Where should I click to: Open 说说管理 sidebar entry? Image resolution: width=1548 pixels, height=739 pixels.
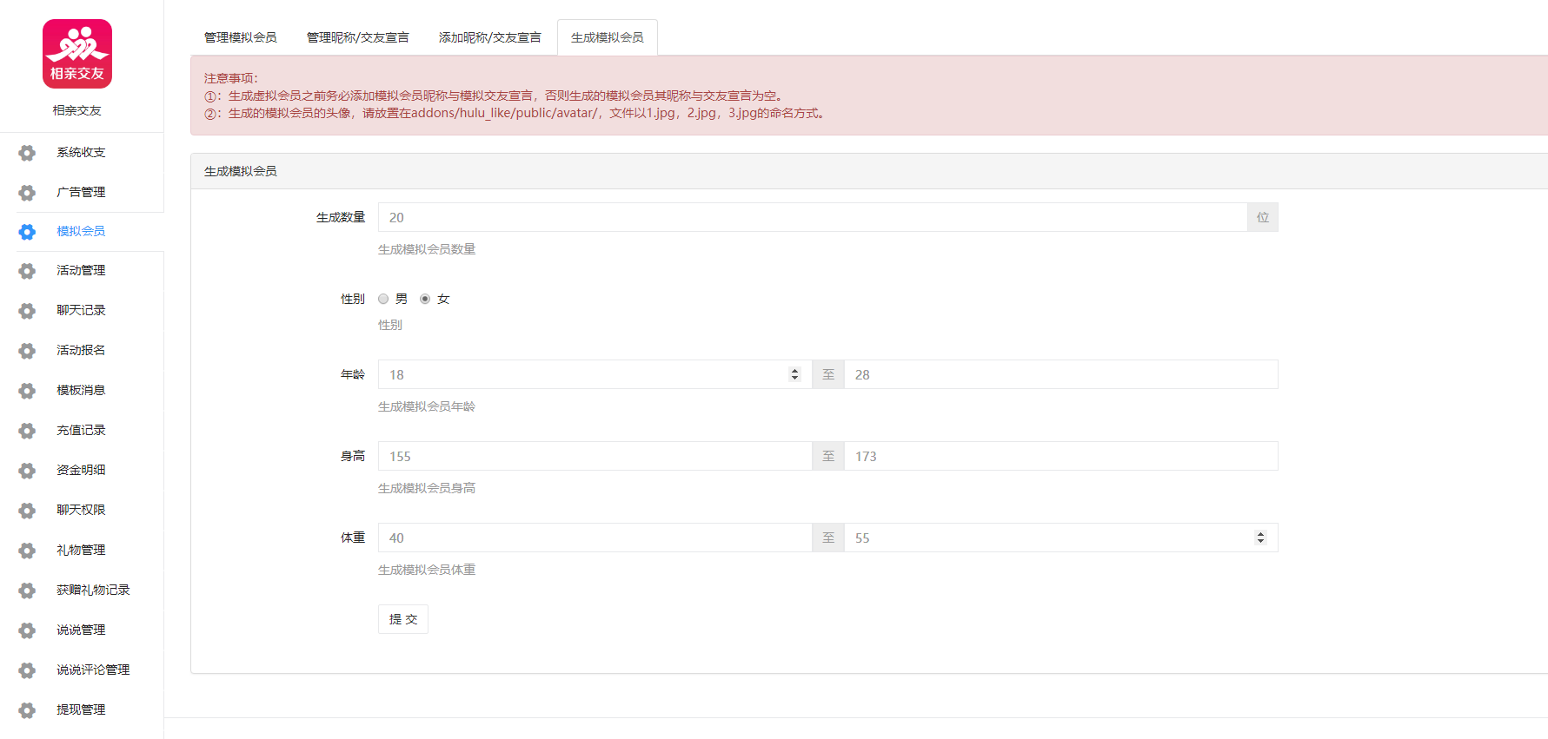pos(82,630)
